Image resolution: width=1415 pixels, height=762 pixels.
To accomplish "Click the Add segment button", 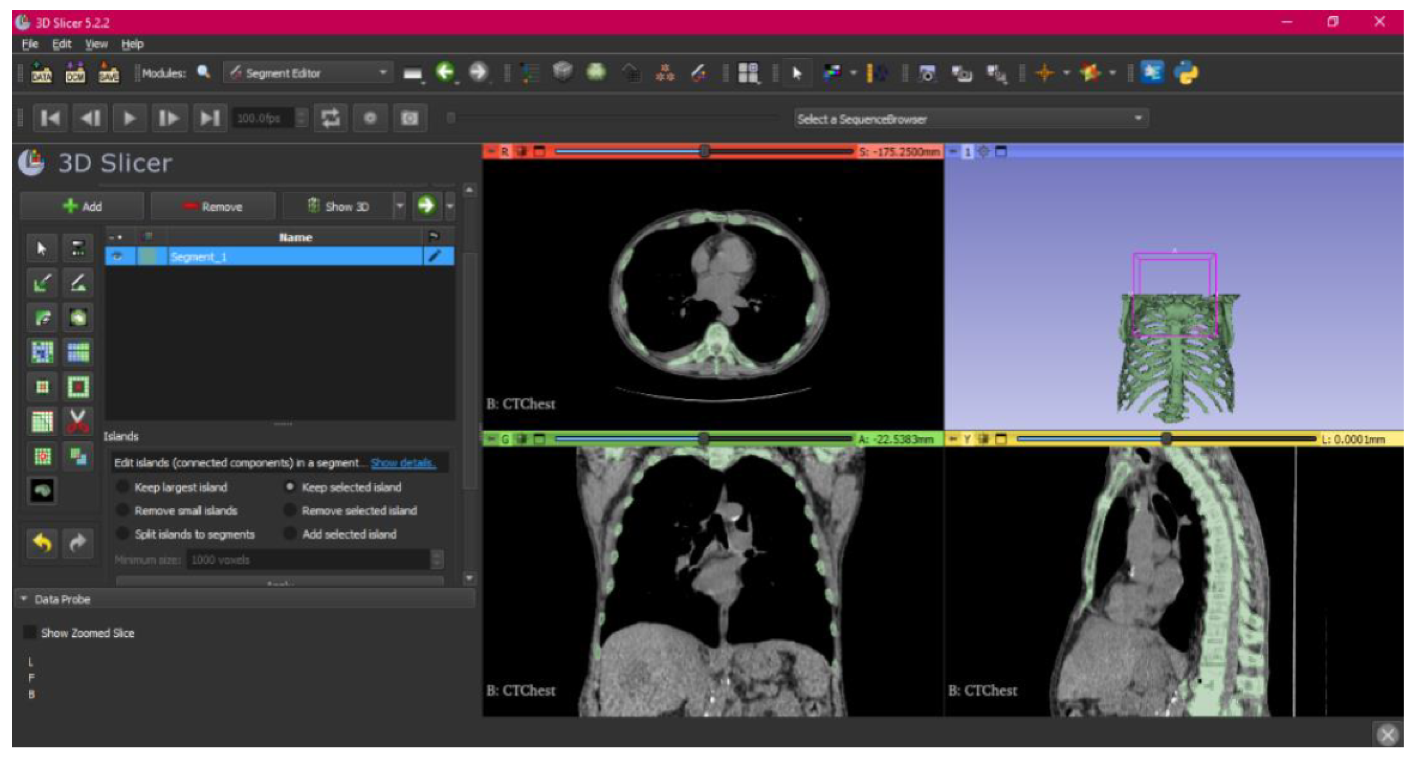I will (83, 206).
